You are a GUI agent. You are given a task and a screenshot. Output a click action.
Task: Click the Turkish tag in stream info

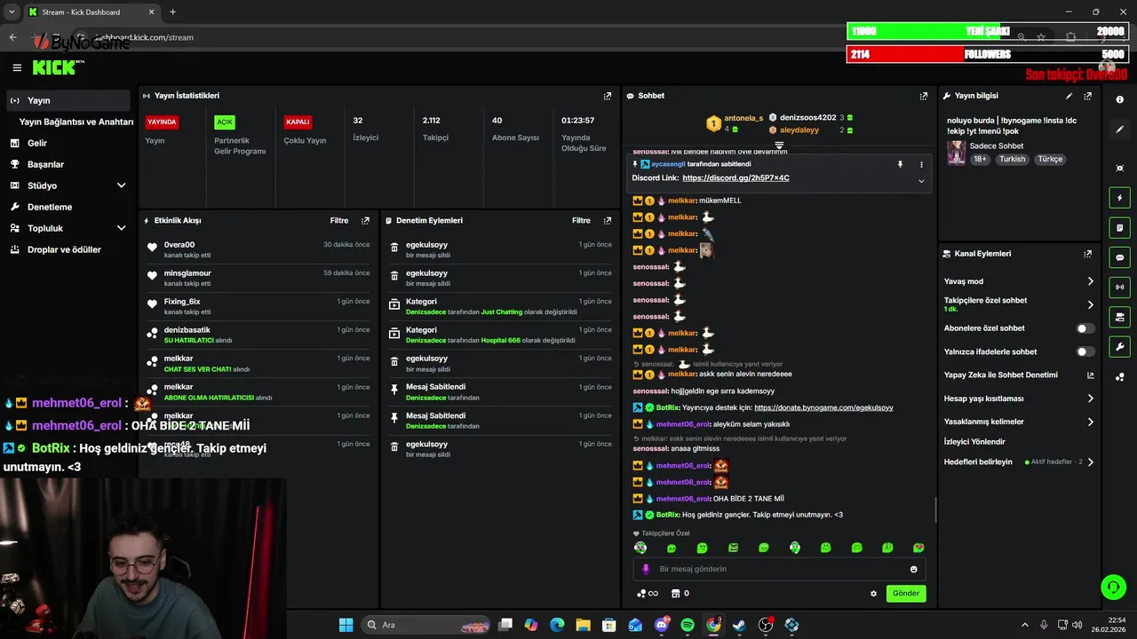click(1012, 160)
